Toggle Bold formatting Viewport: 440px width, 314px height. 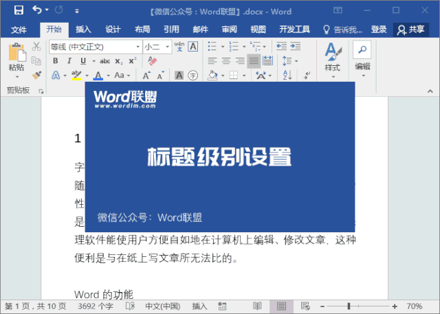coord(56,61)
